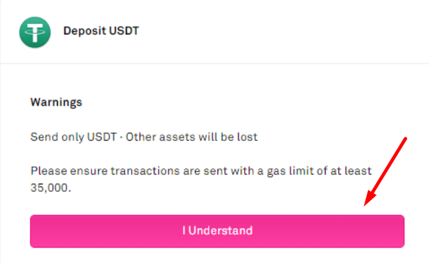Confirm with the I Understand button
The width and height of the screenshot is (429, 263).
tap(217, 231)
